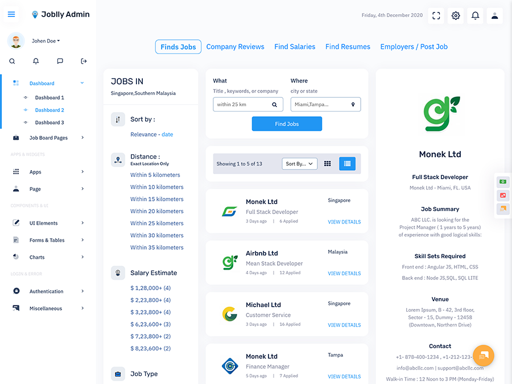Screen dimensions: 512x384
Task: Sort results by Relevance
Action: [x=143, y=134]
